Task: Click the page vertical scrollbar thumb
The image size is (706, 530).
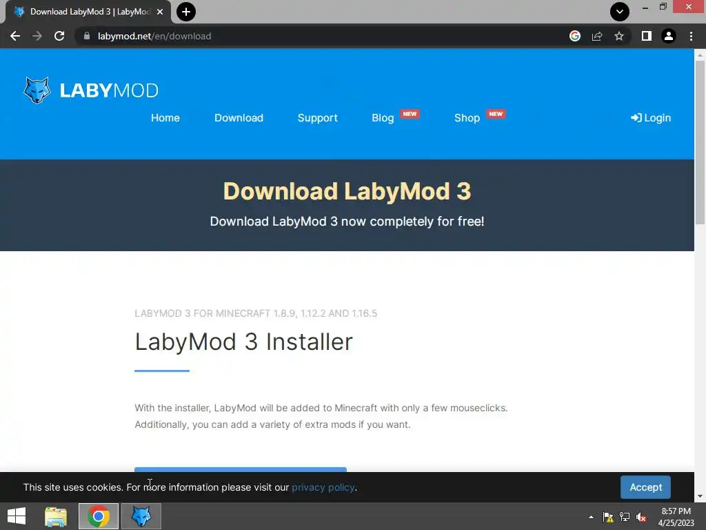Action: tap(700, 142)
